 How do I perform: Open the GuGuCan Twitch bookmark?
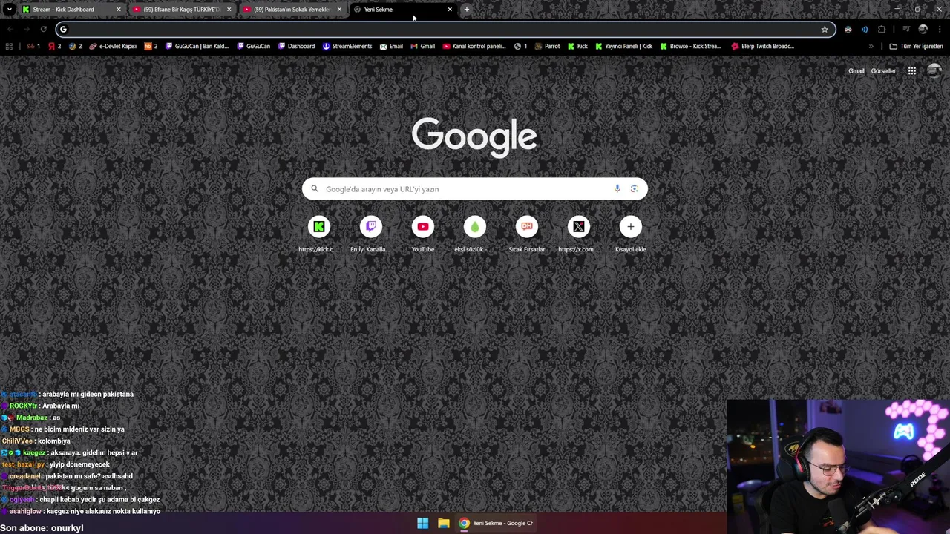(253, 46)
